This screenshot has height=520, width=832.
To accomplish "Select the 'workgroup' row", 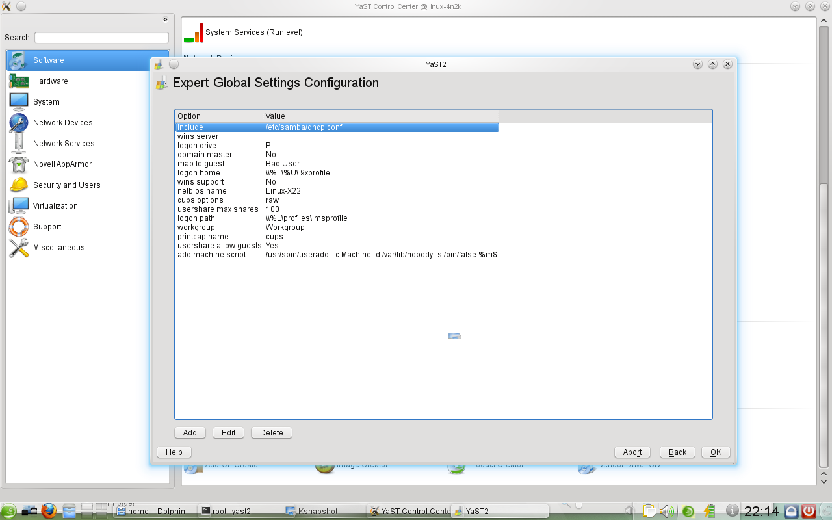I will [337, 227].
